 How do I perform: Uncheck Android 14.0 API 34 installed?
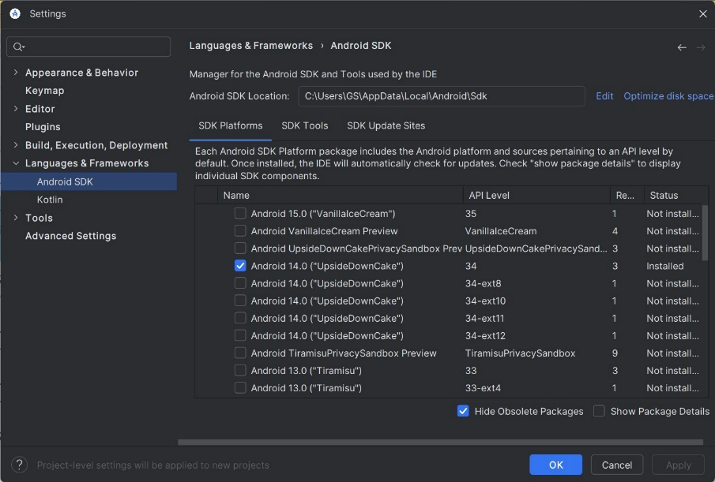click(x=240, y=266)
